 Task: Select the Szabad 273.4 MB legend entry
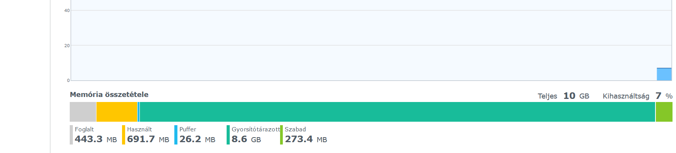(x=304, y=135)
